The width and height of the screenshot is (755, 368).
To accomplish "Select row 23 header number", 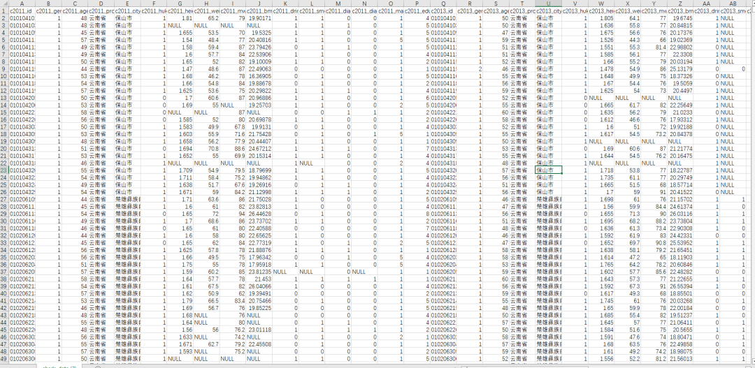I will (4, 170).
